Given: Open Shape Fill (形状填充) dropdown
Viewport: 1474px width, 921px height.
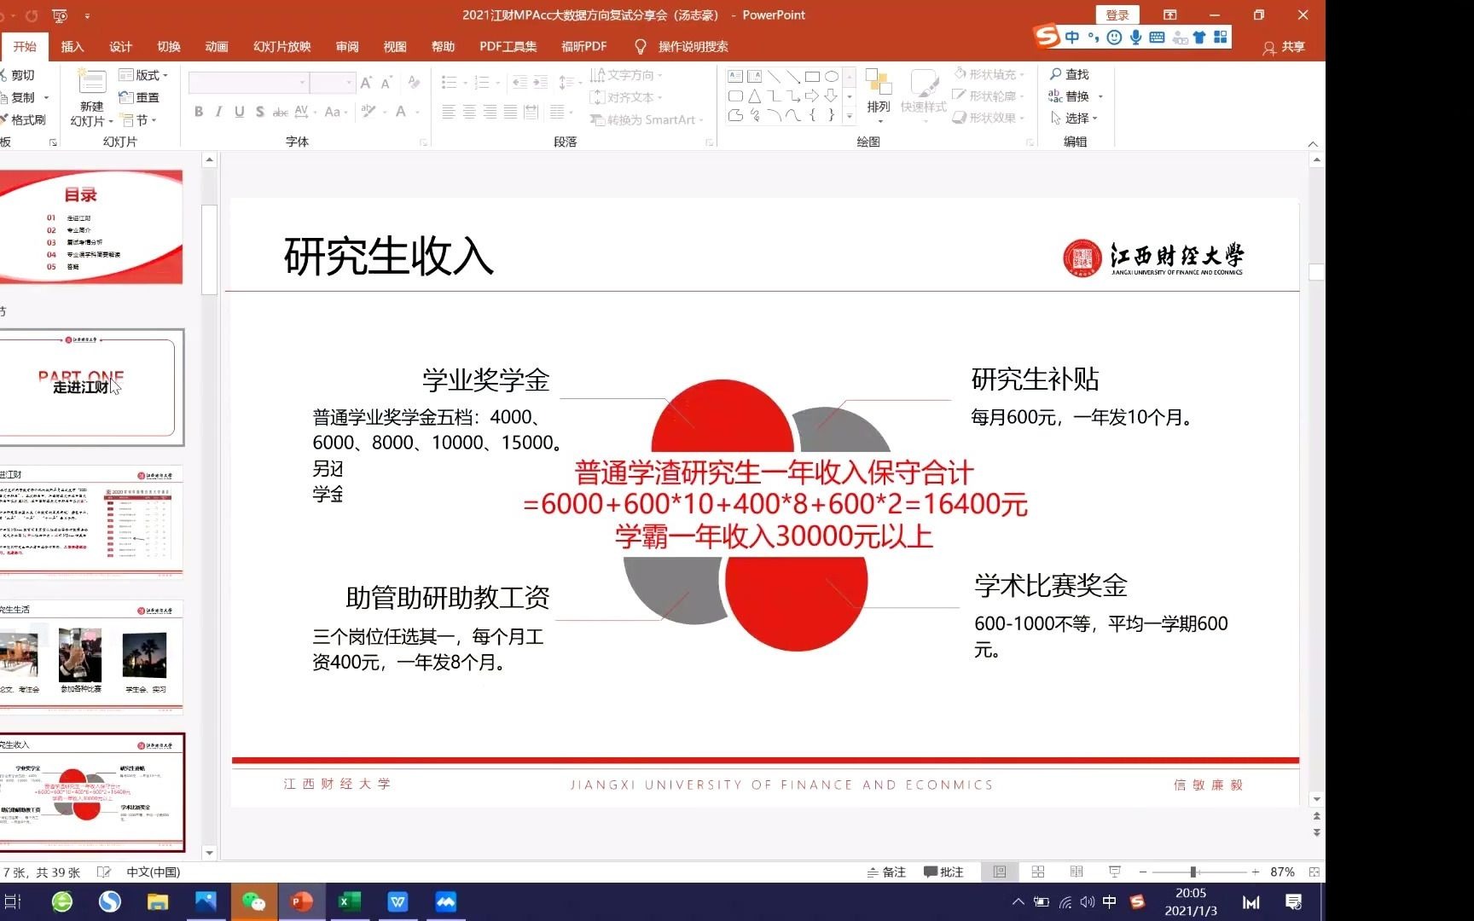Looking at the screenshot, I should click(989, 74).
